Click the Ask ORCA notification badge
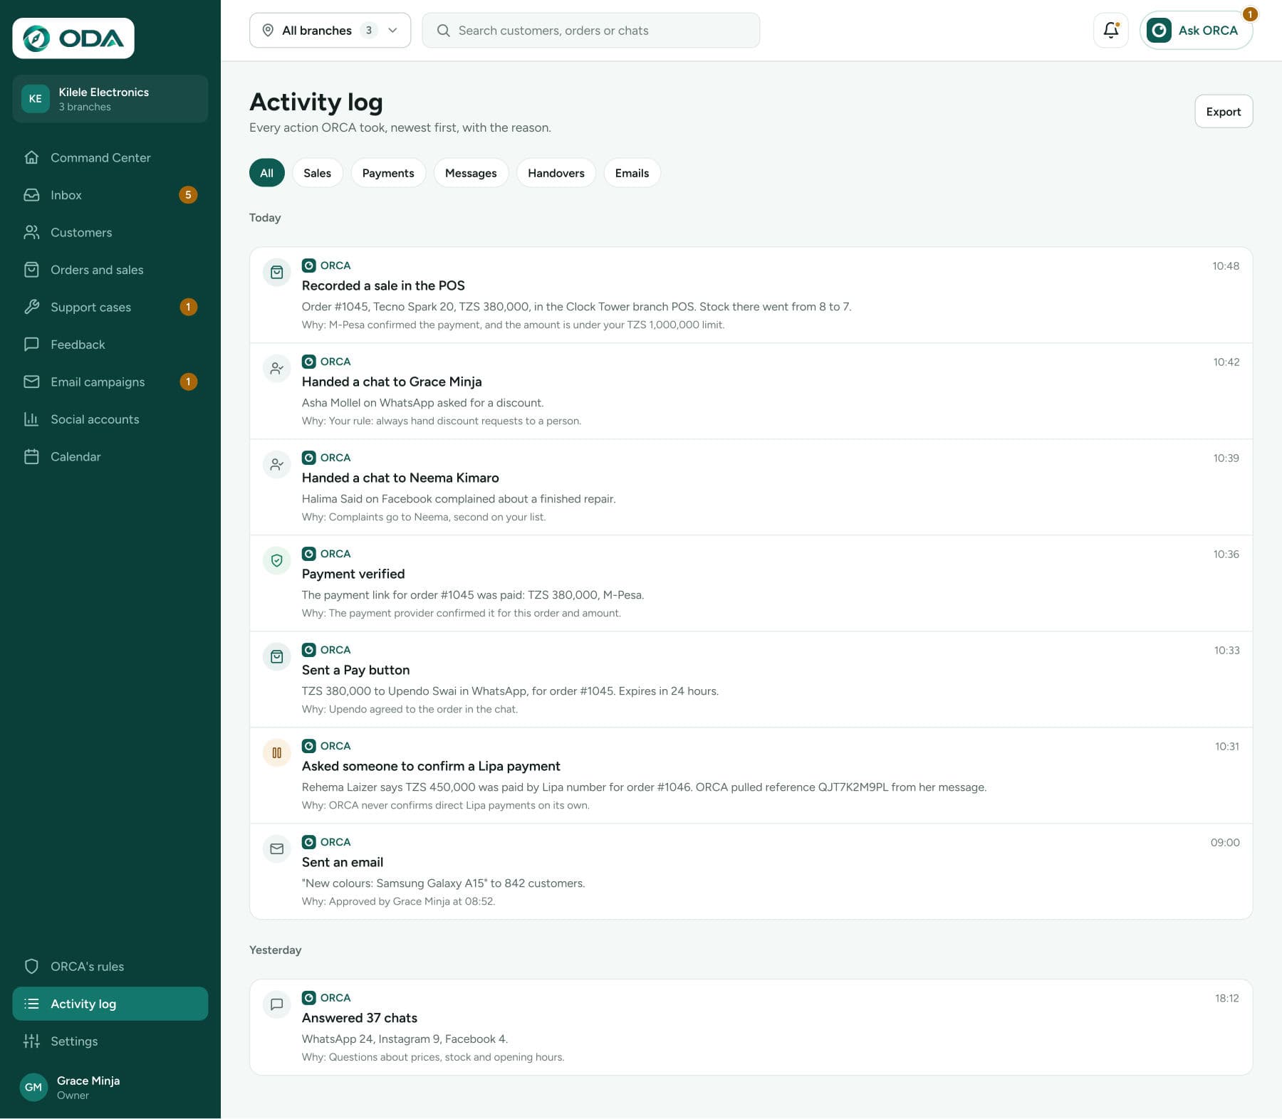Screen dimensions: 1282x1119 click(x=1250, y=14)
